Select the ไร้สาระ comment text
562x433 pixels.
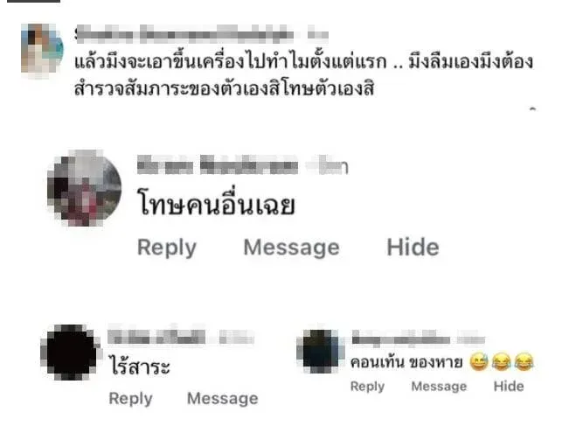click(x=140, y=365)
